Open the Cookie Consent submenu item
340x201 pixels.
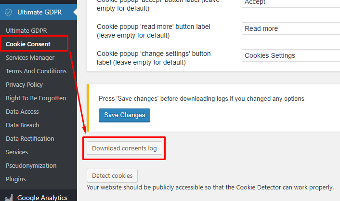(x=28, y=44)
